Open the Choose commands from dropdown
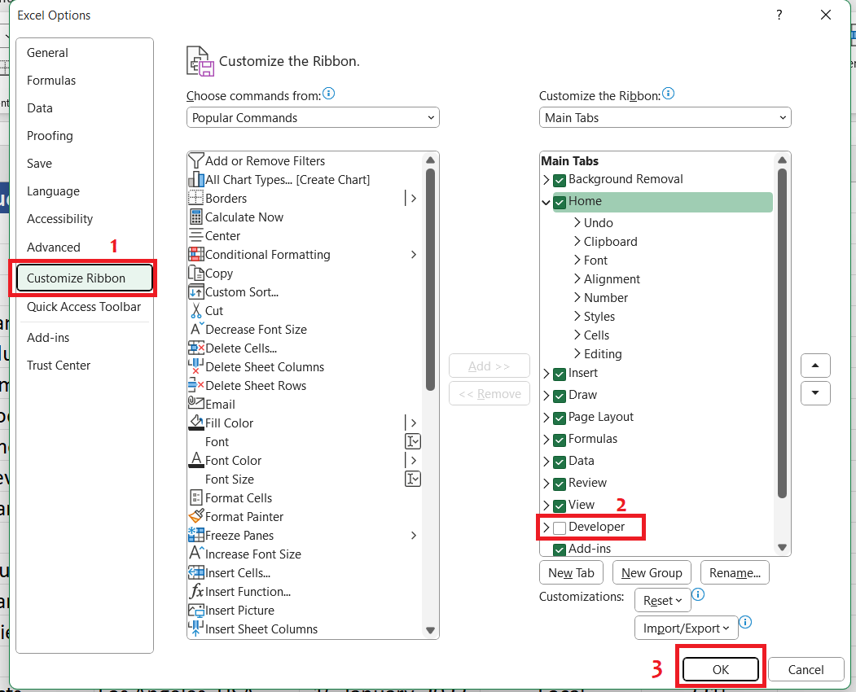This screenshot has height=692, width=856. click(x=313, y=117)
